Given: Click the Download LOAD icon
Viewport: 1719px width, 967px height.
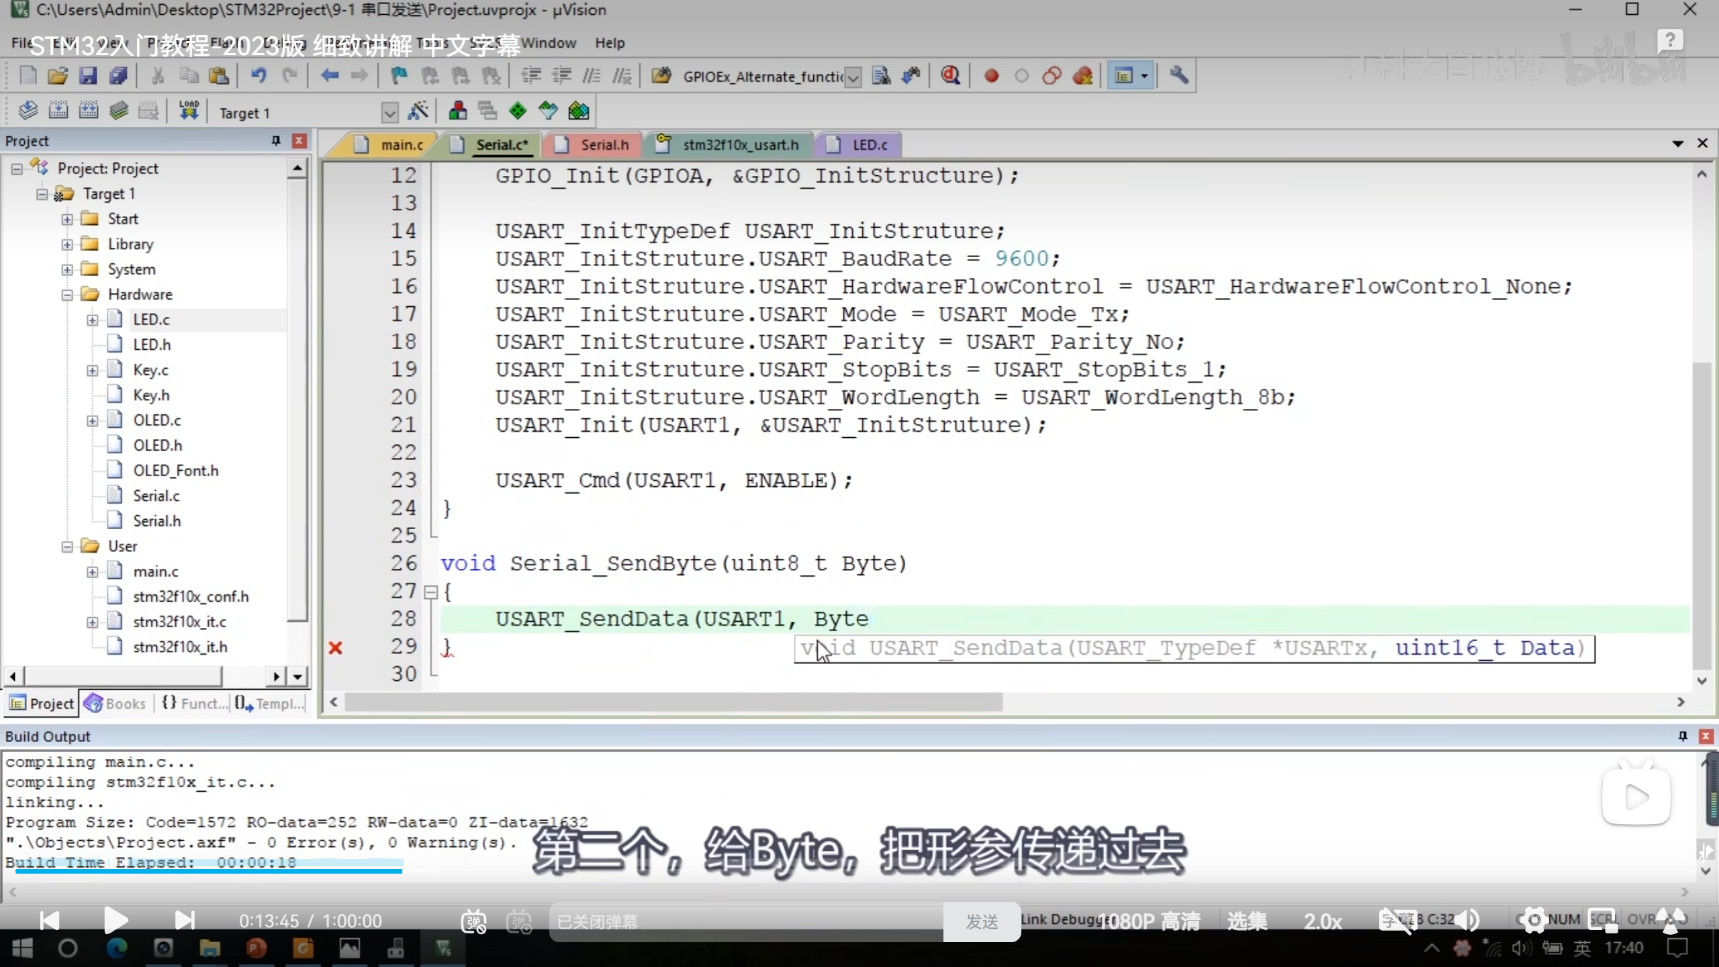Looking at the screenshot, I should [189, 111].
